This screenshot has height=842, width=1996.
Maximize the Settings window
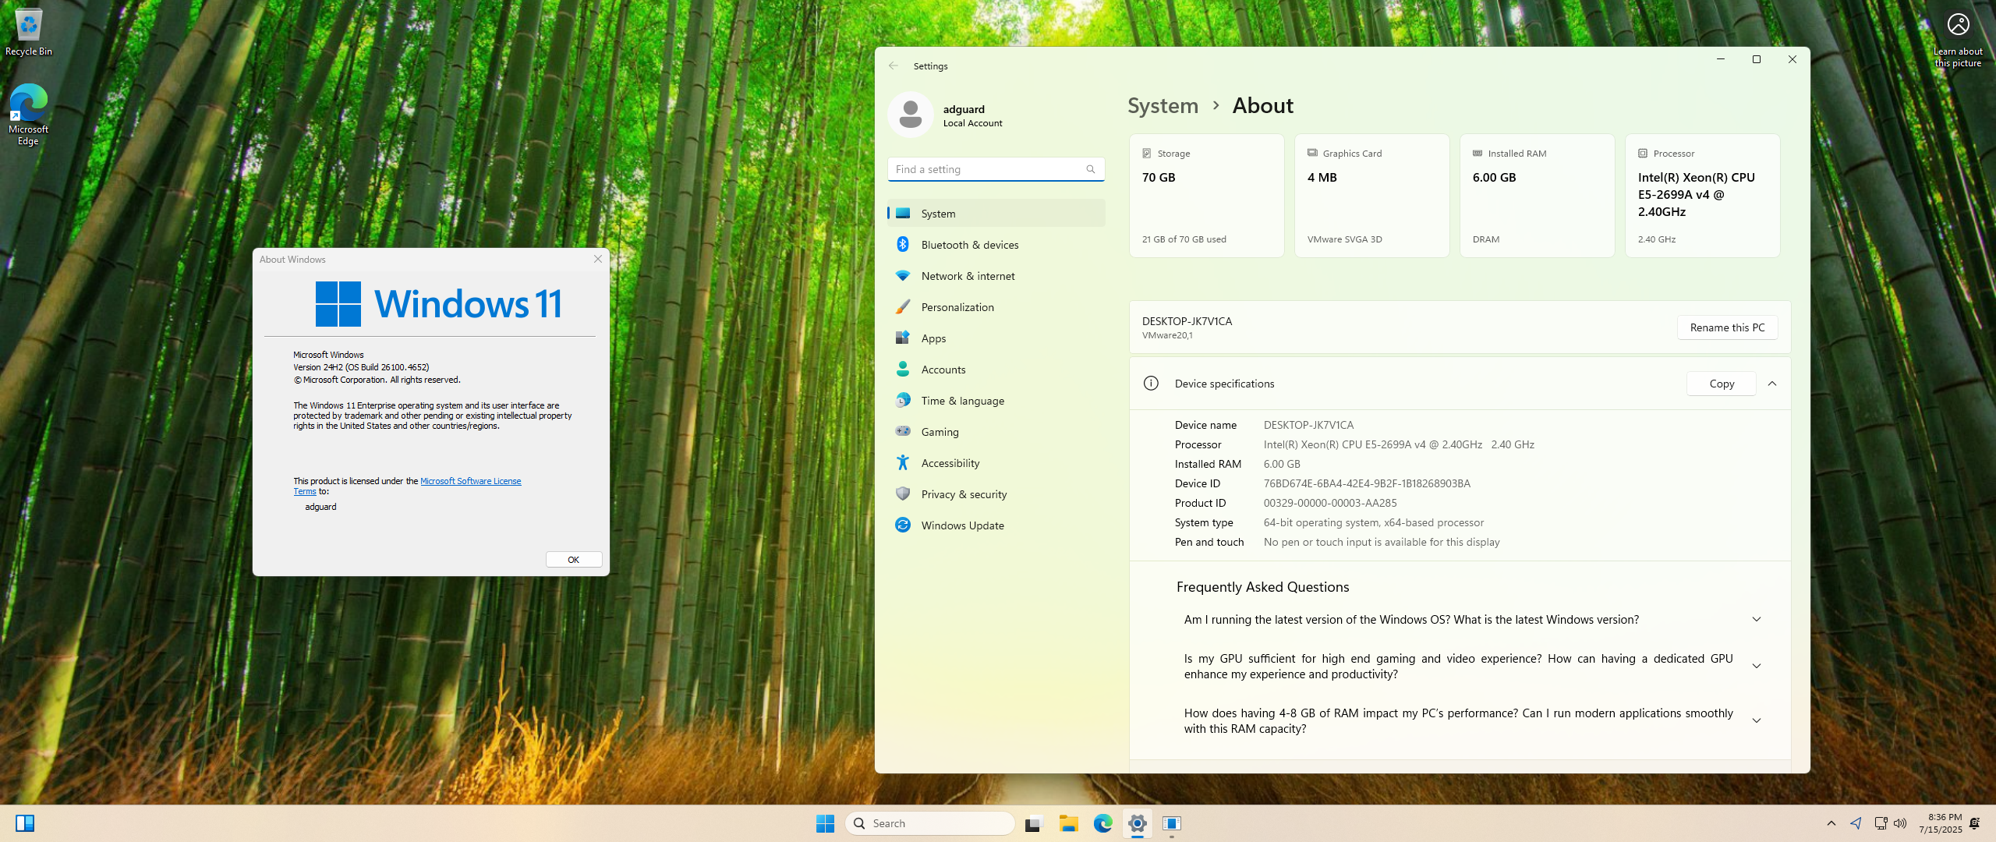coord(1757,59)
